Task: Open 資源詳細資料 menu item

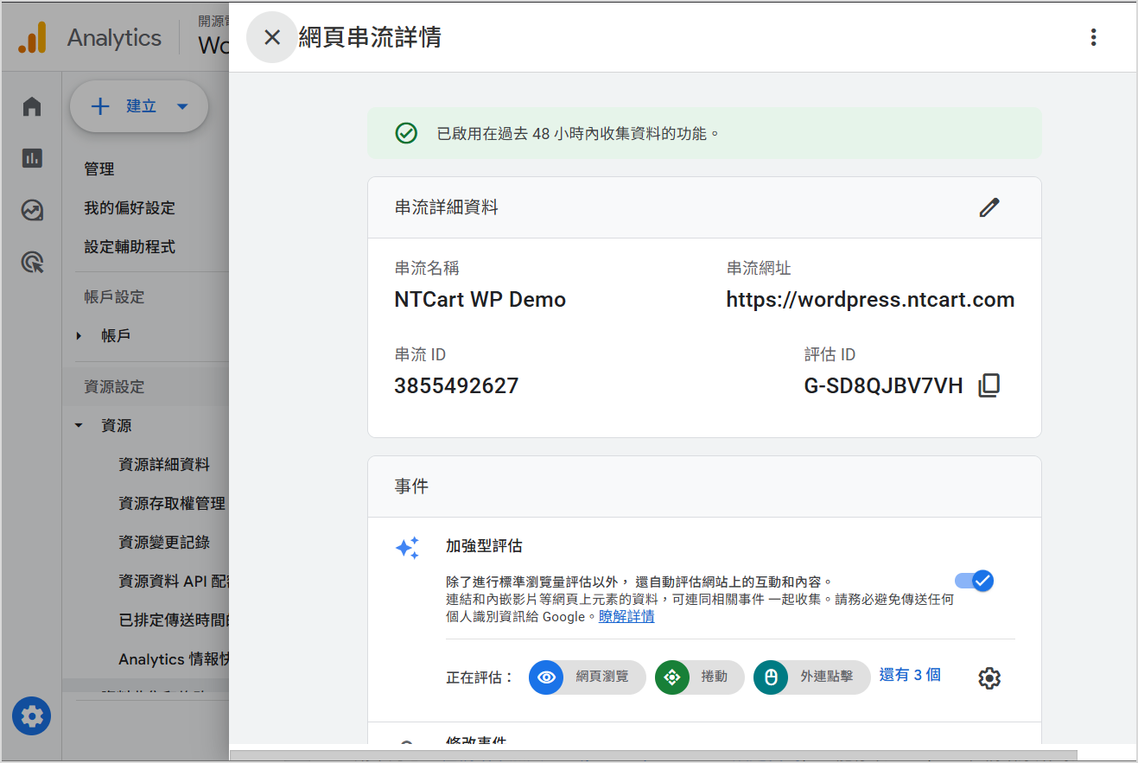Action: click(164, 465)
